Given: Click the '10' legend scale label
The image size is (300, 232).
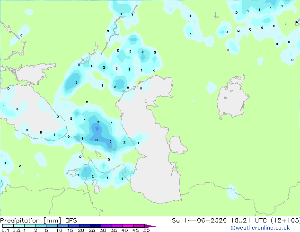Looking at the screenshot, I should tap(59, 230).
